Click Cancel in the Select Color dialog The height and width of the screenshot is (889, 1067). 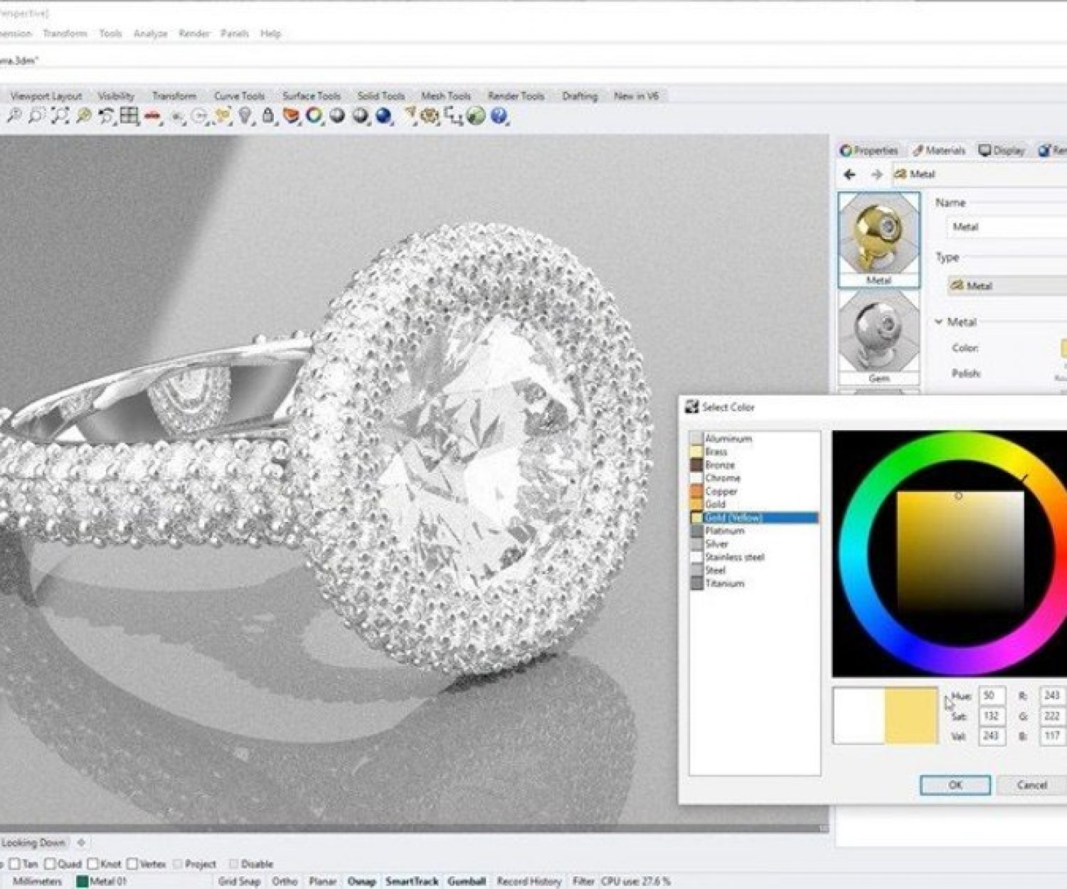click(x=1031, y=785)
